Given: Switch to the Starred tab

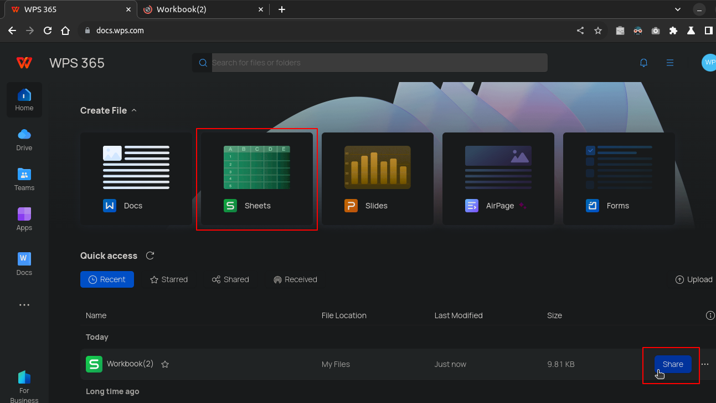Looking at the screenshot, I should tap(169, 279).
